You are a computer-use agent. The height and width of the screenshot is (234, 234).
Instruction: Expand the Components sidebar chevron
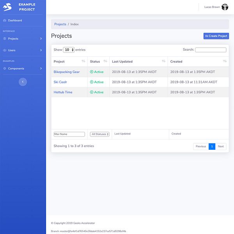click(41, 68)
